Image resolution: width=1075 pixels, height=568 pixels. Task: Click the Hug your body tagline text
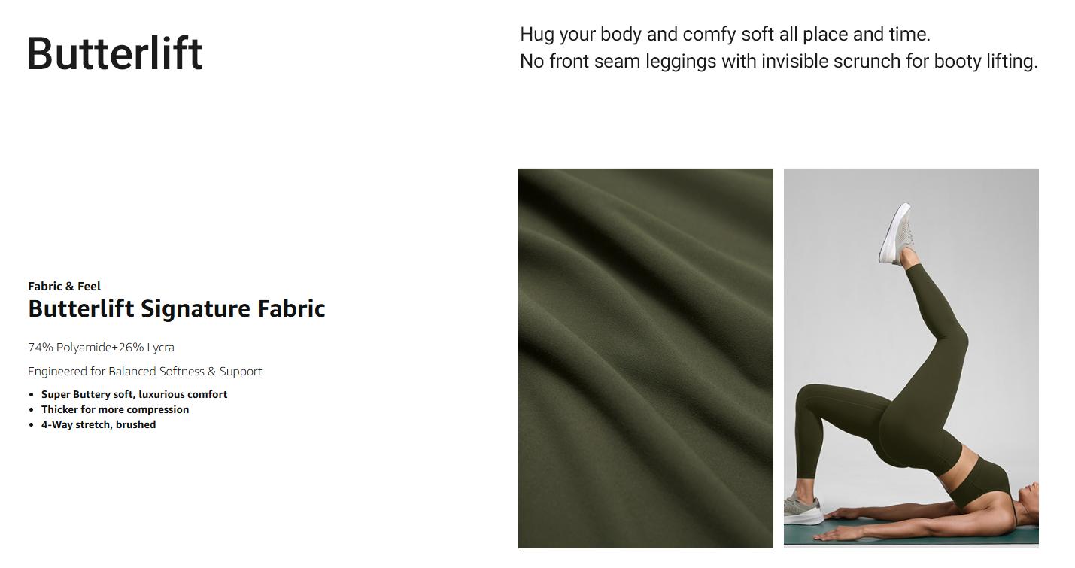[725, 35]
